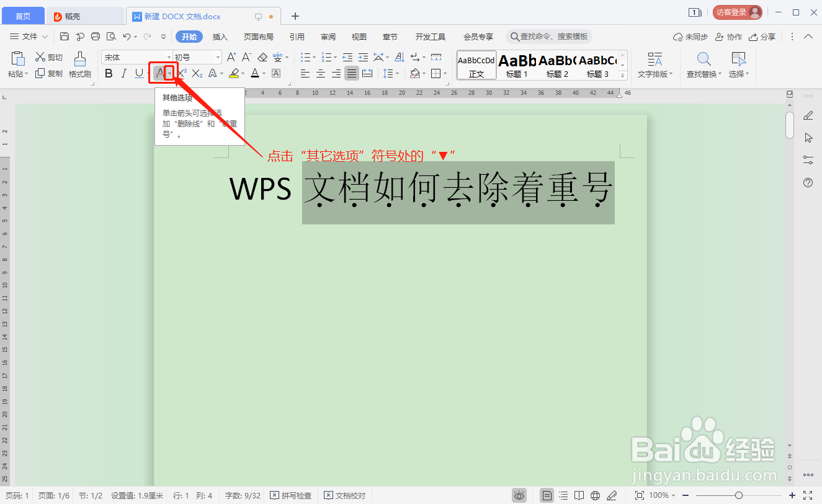Click the settings sliders icon in the right sidebar
The image size is (822, 504).
[808, 160]
